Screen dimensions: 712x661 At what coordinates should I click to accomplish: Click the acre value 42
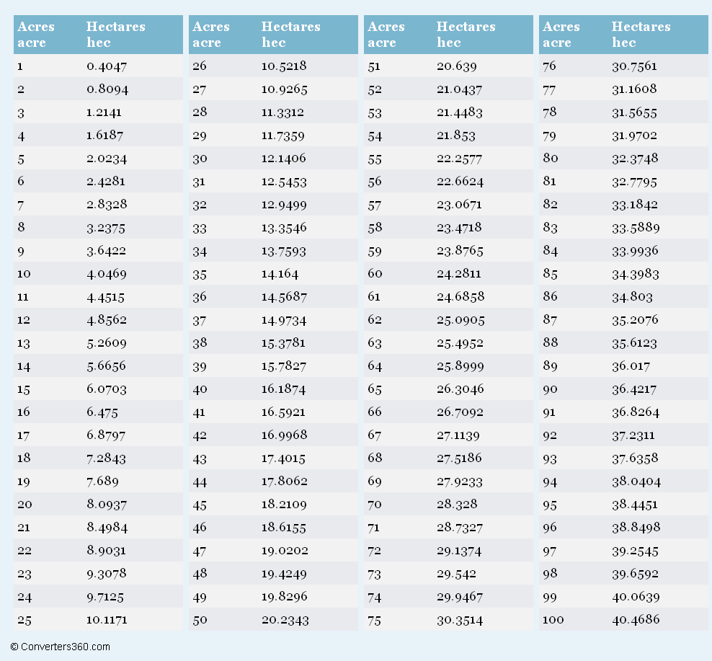[200, 435]
